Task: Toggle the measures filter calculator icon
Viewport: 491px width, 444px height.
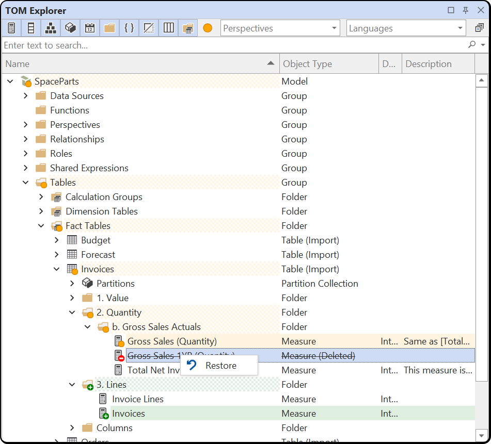Action: pyautogui.click(x=11, y=28)
